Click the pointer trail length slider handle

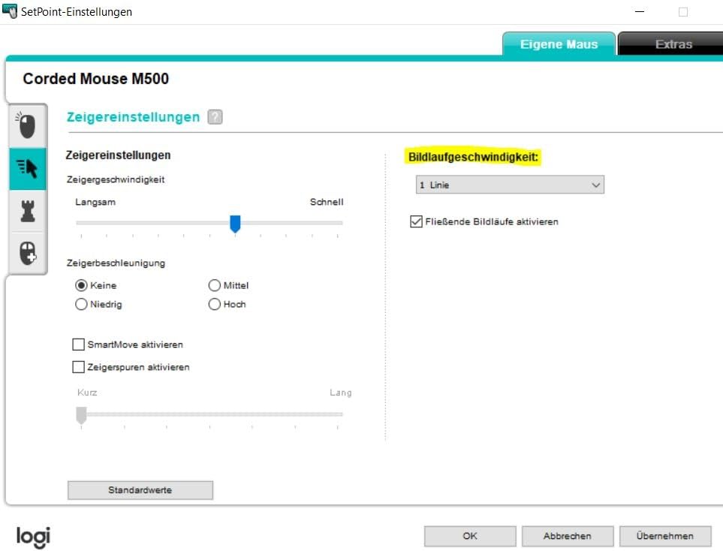point(81,415)
